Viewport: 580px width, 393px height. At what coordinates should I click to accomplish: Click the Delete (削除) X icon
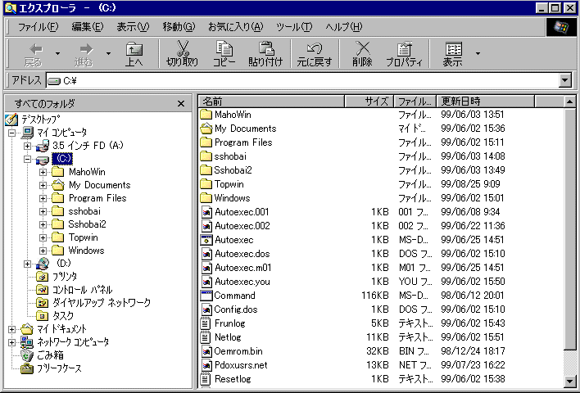coord(362,48)
